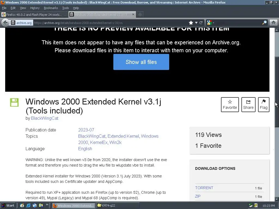Launch Outlook Express from Quick Launch

click(35, 206)
